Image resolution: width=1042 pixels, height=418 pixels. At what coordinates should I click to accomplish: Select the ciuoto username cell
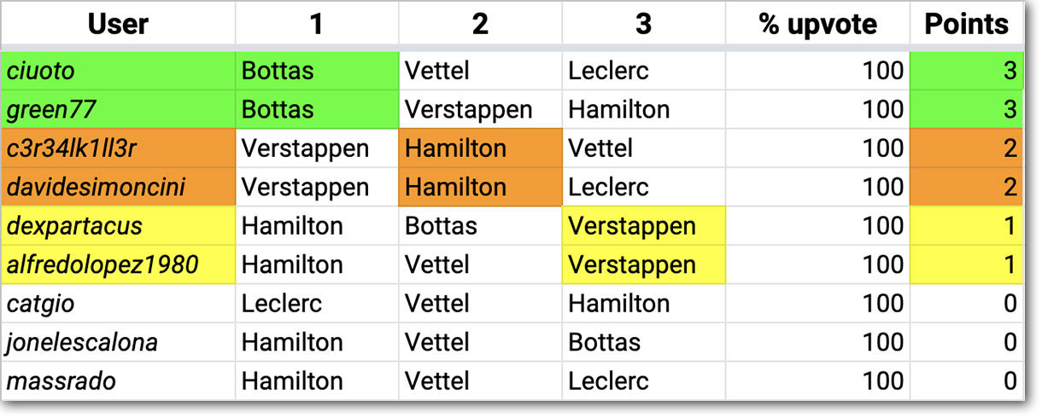119,70
